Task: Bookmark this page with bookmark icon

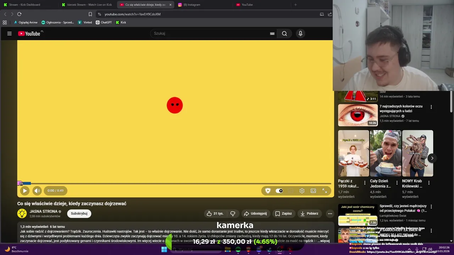Action: tap(90, 14)
